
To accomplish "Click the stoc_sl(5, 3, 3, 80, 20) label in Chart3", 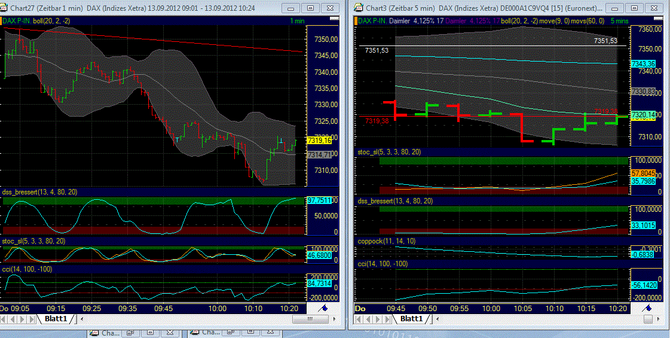I will 389,152.
